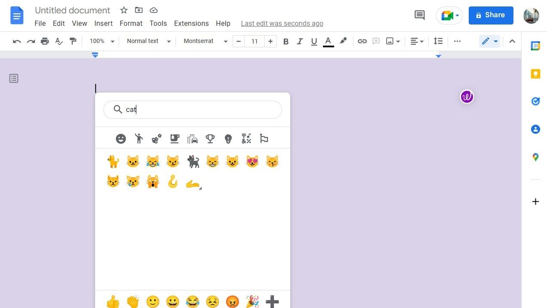Click the blue Share button
Viewport: 547px width, 308px height.
tap(491, 15)
